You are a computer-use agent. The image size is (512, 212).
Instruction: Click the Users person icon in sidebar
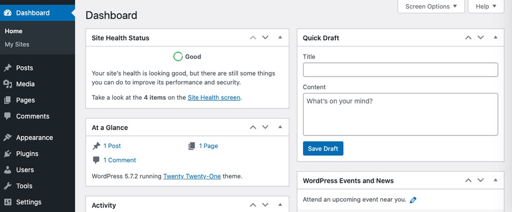point(8,170)
